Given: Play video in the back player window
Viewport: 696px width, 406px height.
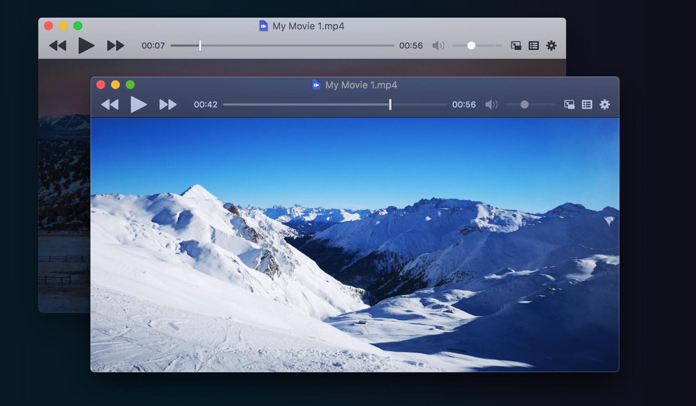Looking at the screenshot, I should click(x=86, y=46).
